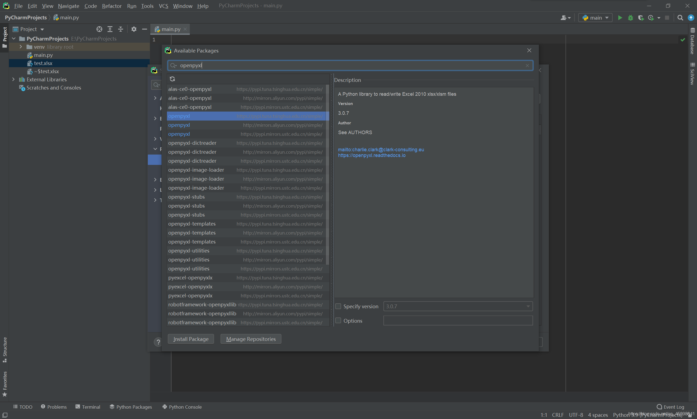Viewport: 697px width, 419px height.
Task: Switch to the Terminal tab
Action: click(88, 407)
